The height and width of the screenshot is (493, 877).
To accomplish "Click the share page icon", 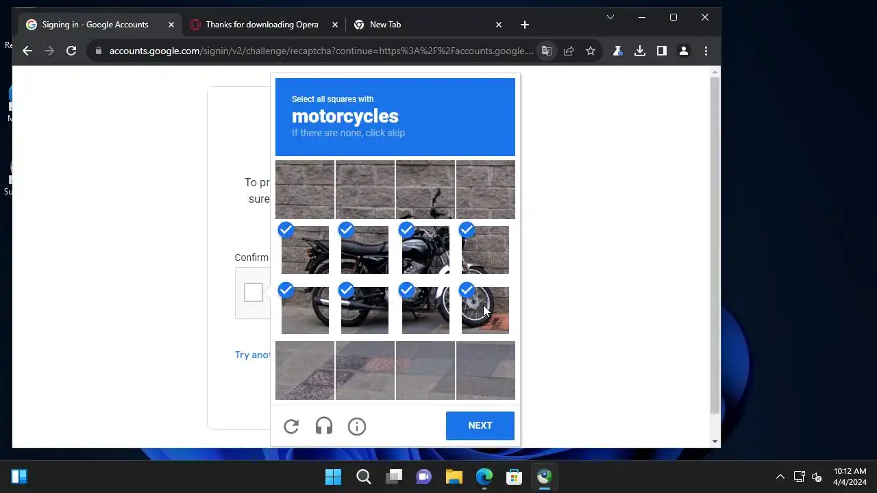I will 569,51.
